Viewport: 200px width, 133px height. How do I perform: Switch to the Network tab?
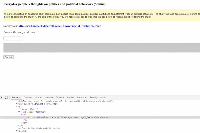pos(49,97)
